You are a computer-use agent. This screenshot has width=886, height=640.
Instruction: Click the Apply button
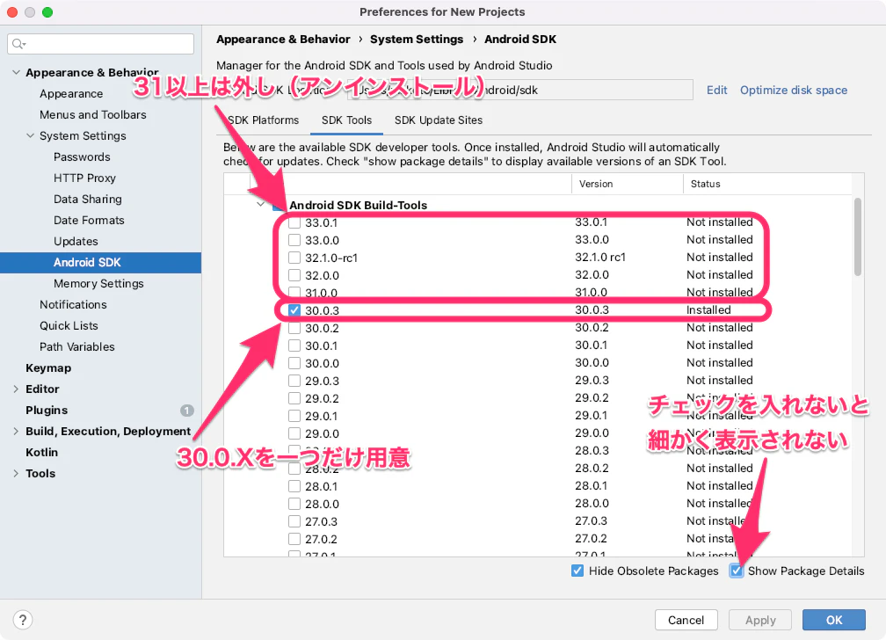tap(760, 620)
